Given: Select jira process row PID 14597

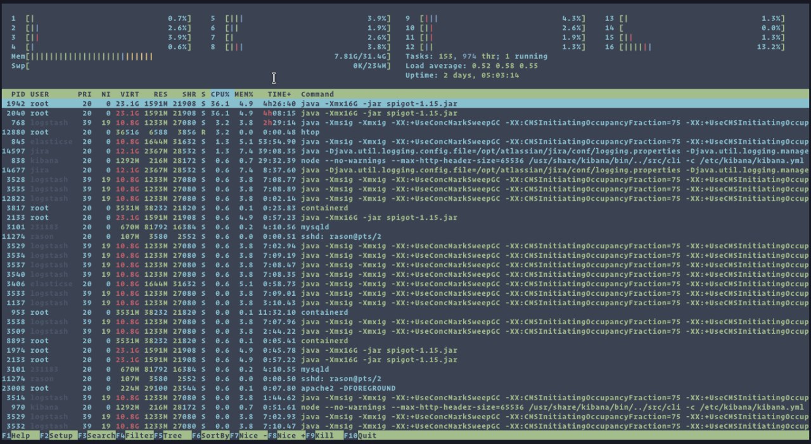Looking at the screenshot, I should (405, 151).
